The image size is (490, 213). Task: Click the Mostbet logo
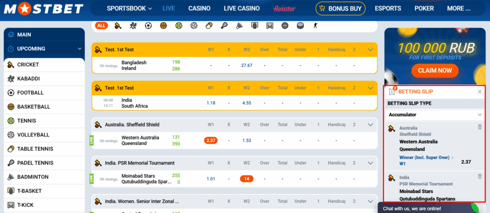point(44,9)
